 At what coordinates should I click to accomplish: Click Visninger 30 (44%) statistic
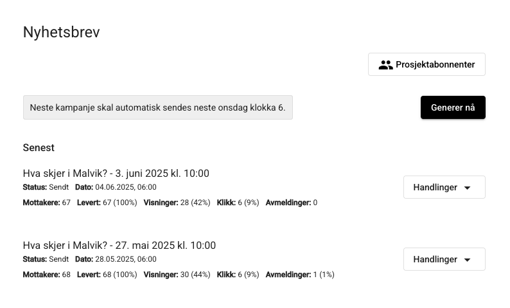coord(177,275)
